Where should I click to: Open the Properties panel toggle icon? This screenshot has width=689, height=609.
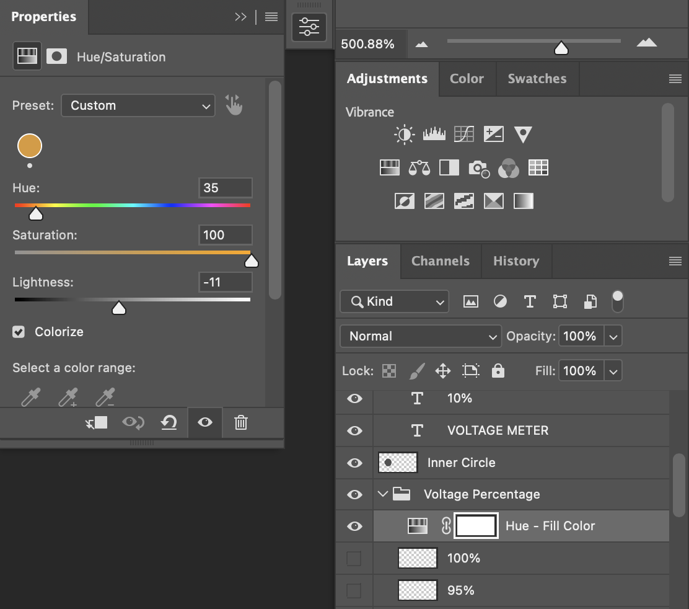tap(309, 27)
